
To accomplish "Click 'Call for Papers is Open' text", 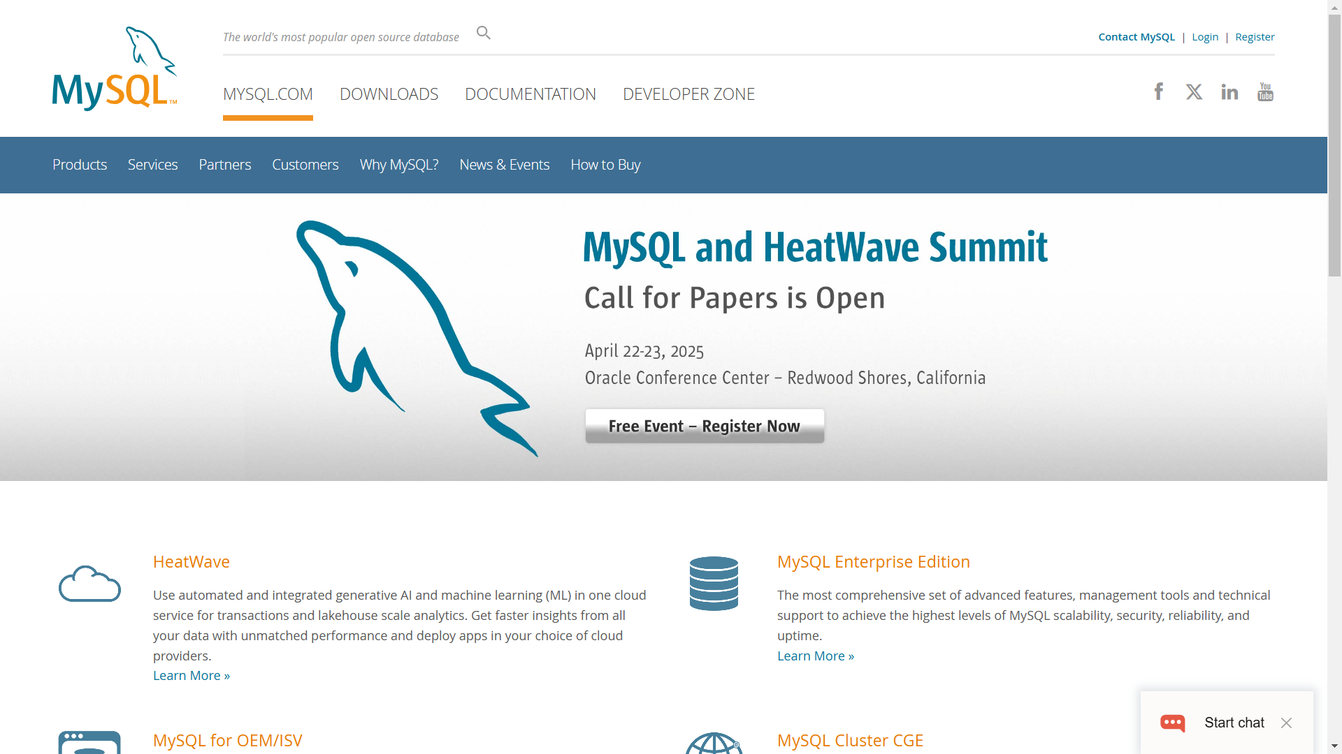I will pyautogui.click(x=735, y=298).
